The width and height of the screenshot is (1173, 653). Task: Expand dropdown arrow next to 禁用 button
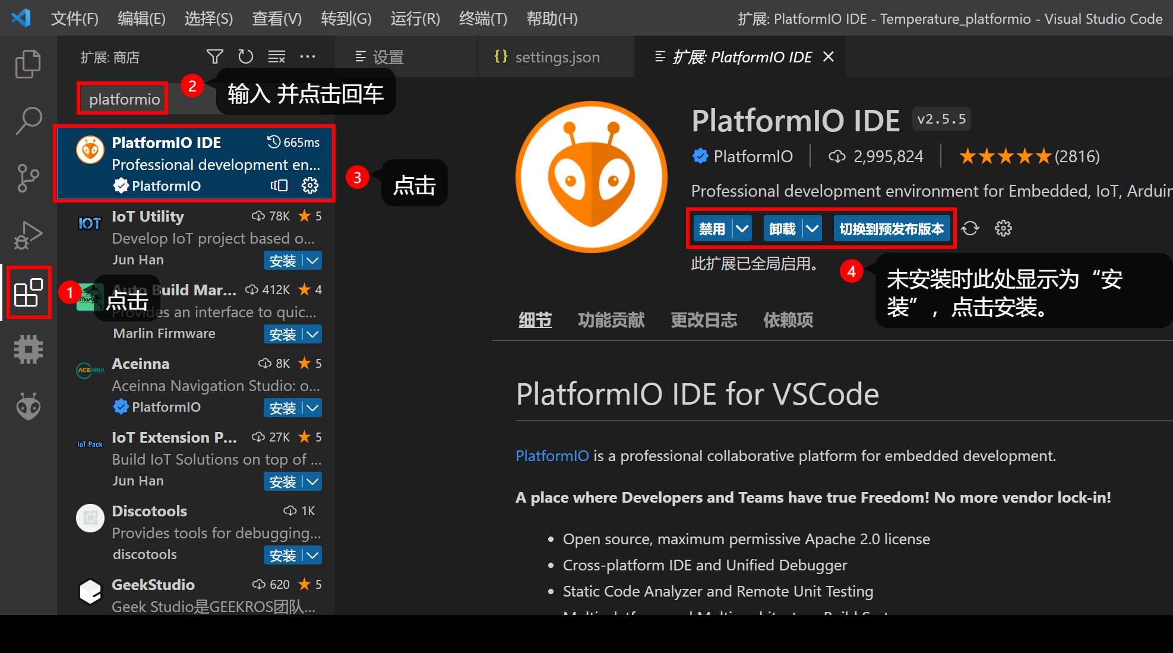point(742,228)
